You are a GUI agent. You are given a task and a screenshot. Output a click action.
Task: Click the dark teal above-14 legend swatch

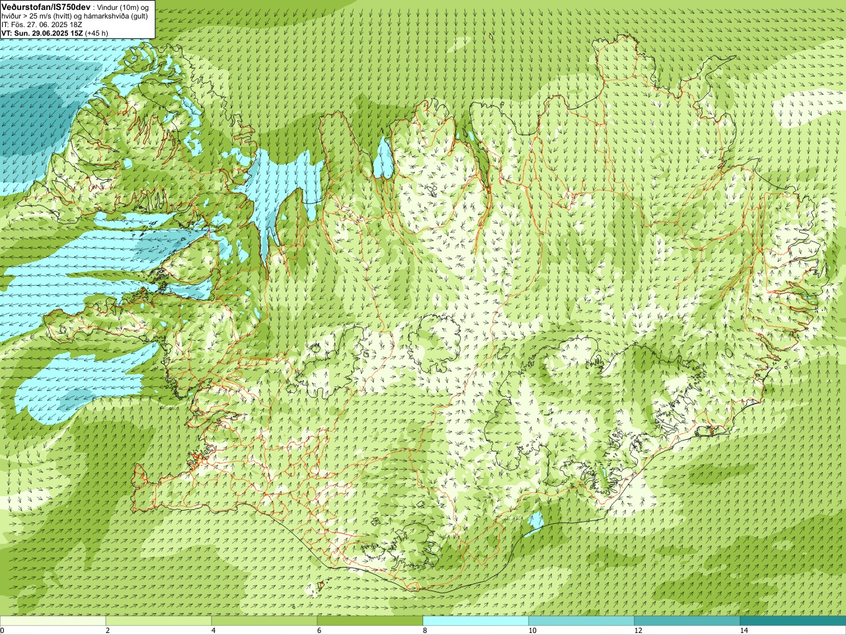(793, 620)
